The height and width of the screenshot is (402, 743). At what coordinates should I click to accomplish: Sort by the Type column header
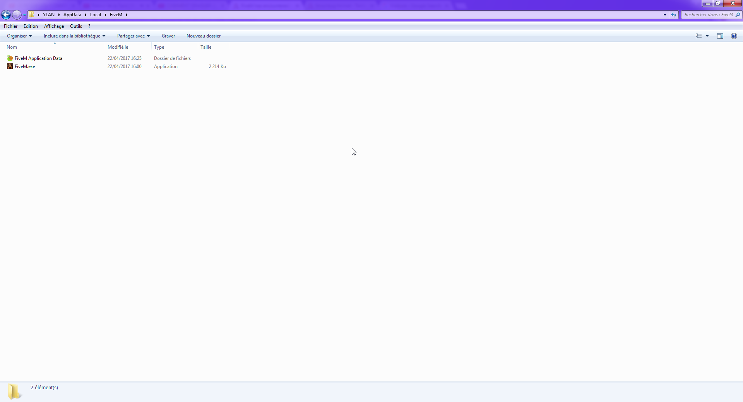(x=175, y=47)
